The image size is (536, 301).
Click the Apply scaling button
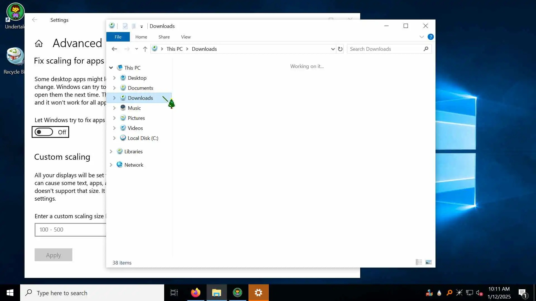click(x=53, y=255)
